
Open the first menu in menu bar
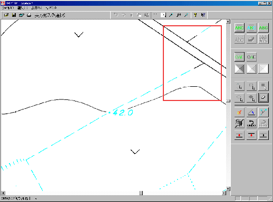7,8
